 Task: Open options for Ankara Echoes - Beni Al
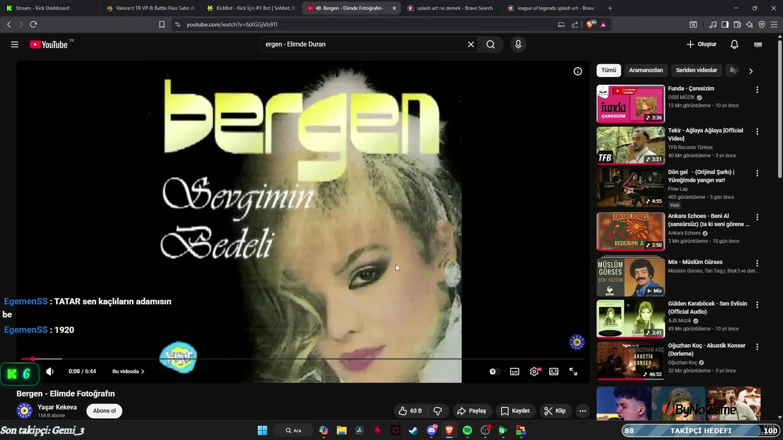coord(757,217)
